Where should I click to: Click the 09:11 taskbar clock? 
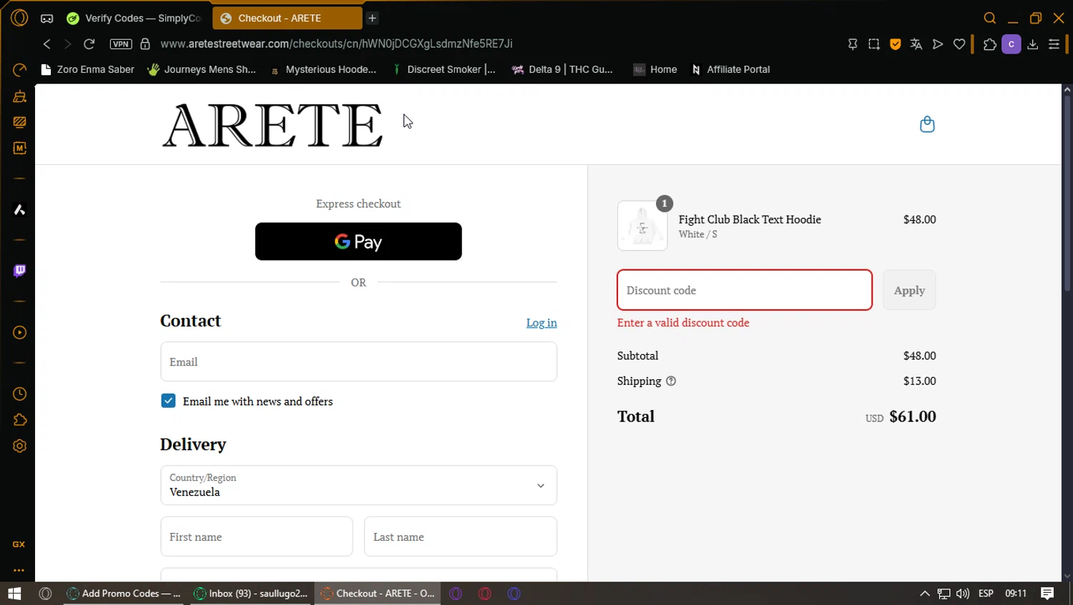point(1016,594)
